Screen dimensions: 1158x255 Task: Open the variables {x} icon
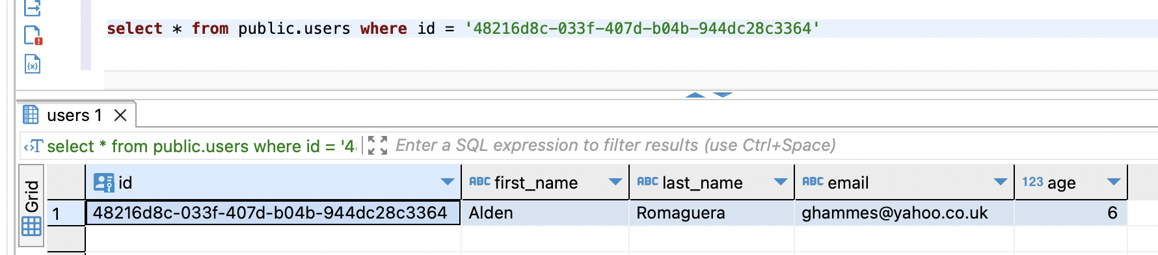pyautogui.click(x=32, y=64)
